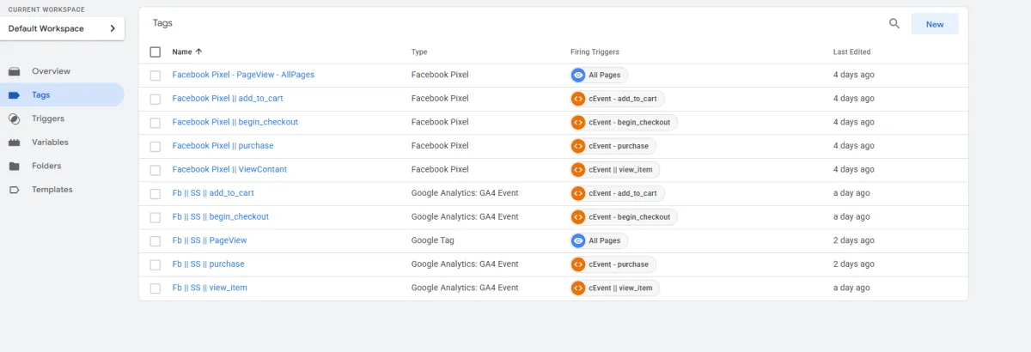
Task: Go to the Triggers section
Action: pos(62,118)
